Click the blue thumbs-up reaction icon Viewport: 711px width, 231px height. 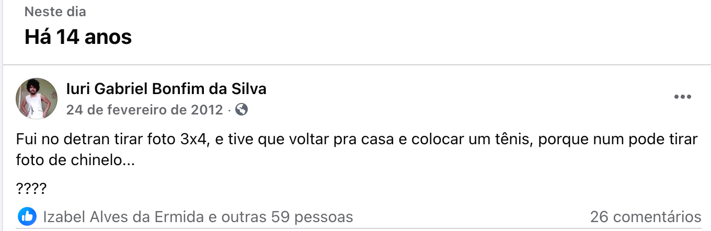(27, 216)
